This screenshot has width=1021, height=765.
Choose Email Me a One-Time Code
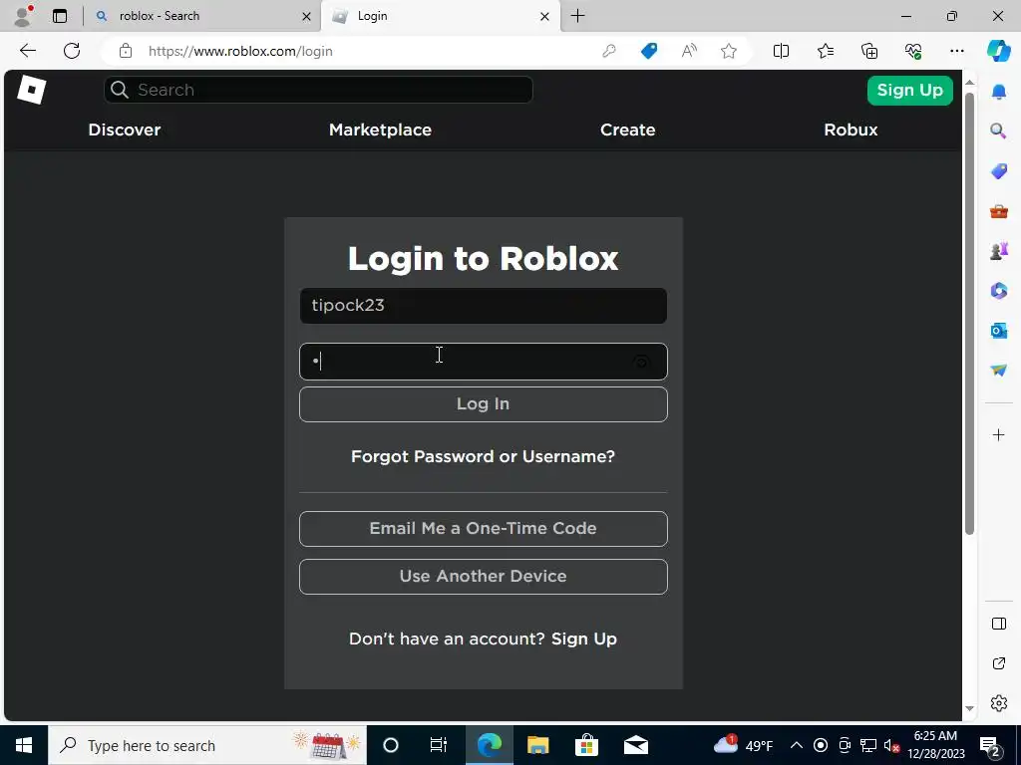click(x=484, y=528)
